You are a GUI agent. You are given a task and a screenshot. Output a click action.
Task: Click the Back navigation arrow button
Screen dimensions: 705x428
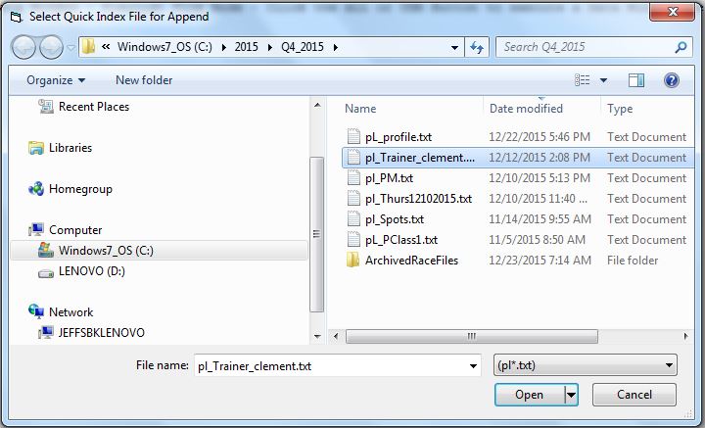point(24,47)
